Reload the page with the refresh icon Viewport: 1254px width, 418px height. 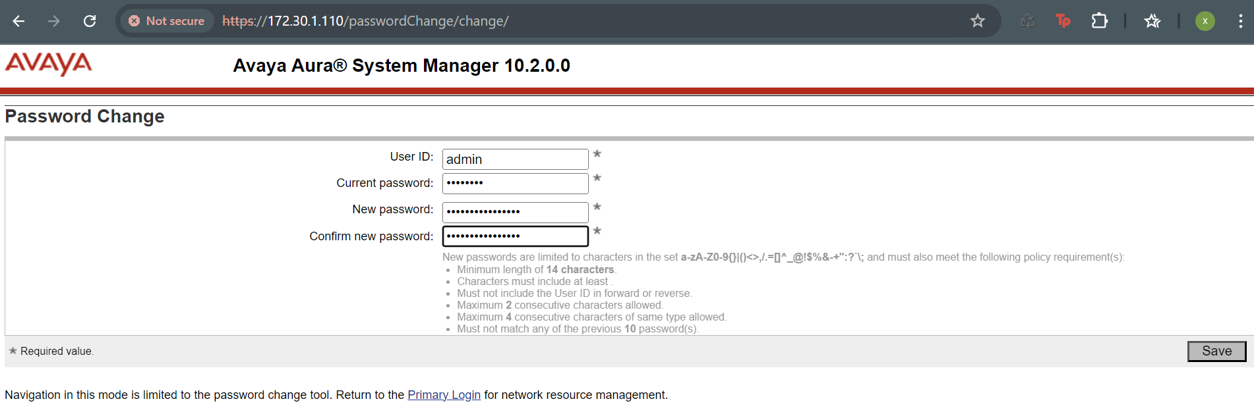click(x=90, y=21)
